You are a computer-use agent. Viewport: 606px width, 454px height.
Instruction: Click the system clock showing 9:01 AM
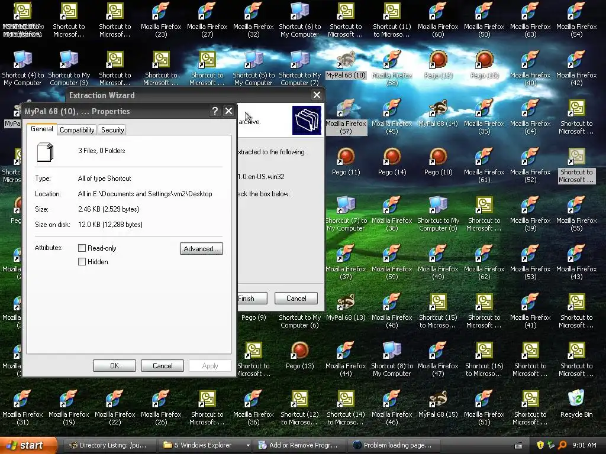point(584,445)
